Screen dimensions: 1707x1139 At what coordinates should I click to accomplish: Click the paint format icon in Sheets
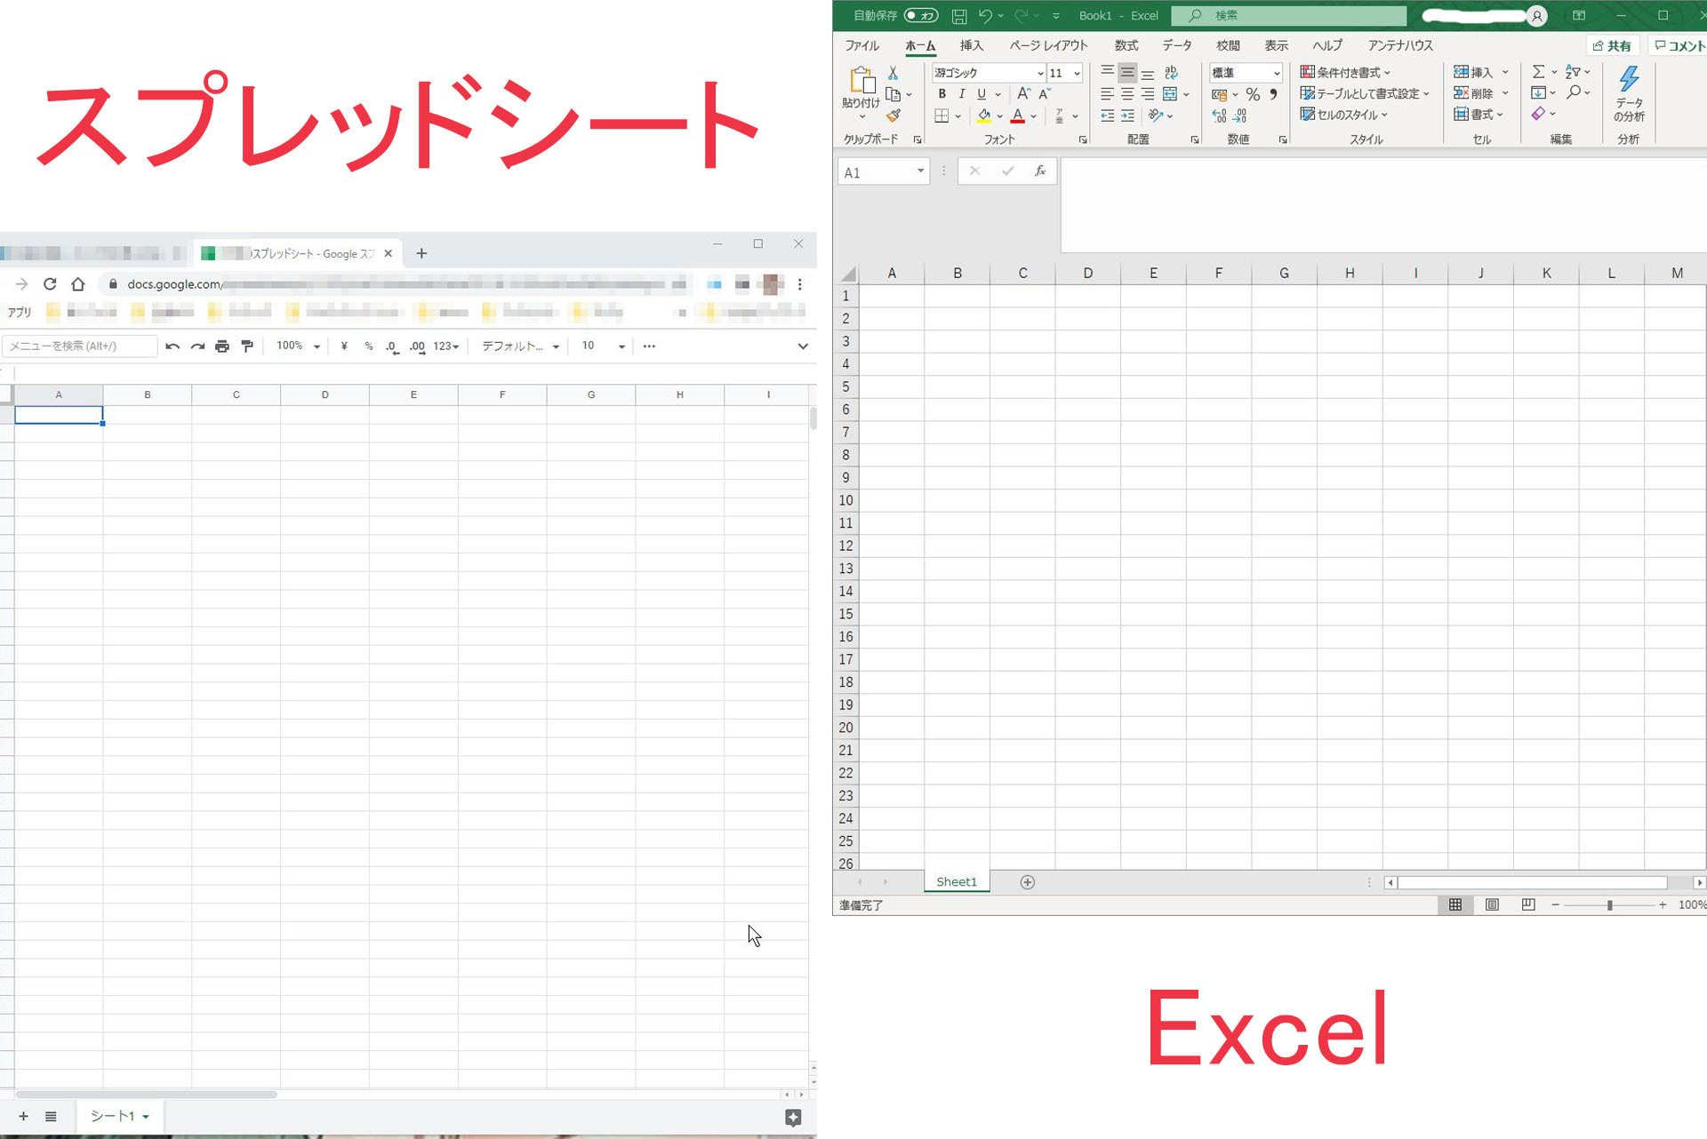[247, 346]
